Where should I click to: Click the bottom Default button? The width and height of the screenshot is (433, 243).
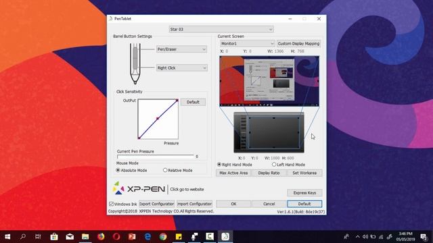point(304,204)
